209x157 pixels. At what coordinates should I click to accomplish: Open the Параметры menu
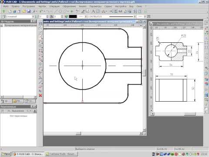click(x=95, y=7)
